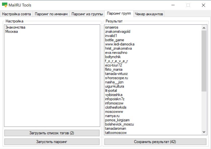Click Сохранить результат (42) button
Viewport: 211px width, 149px height.
(155, 142)
